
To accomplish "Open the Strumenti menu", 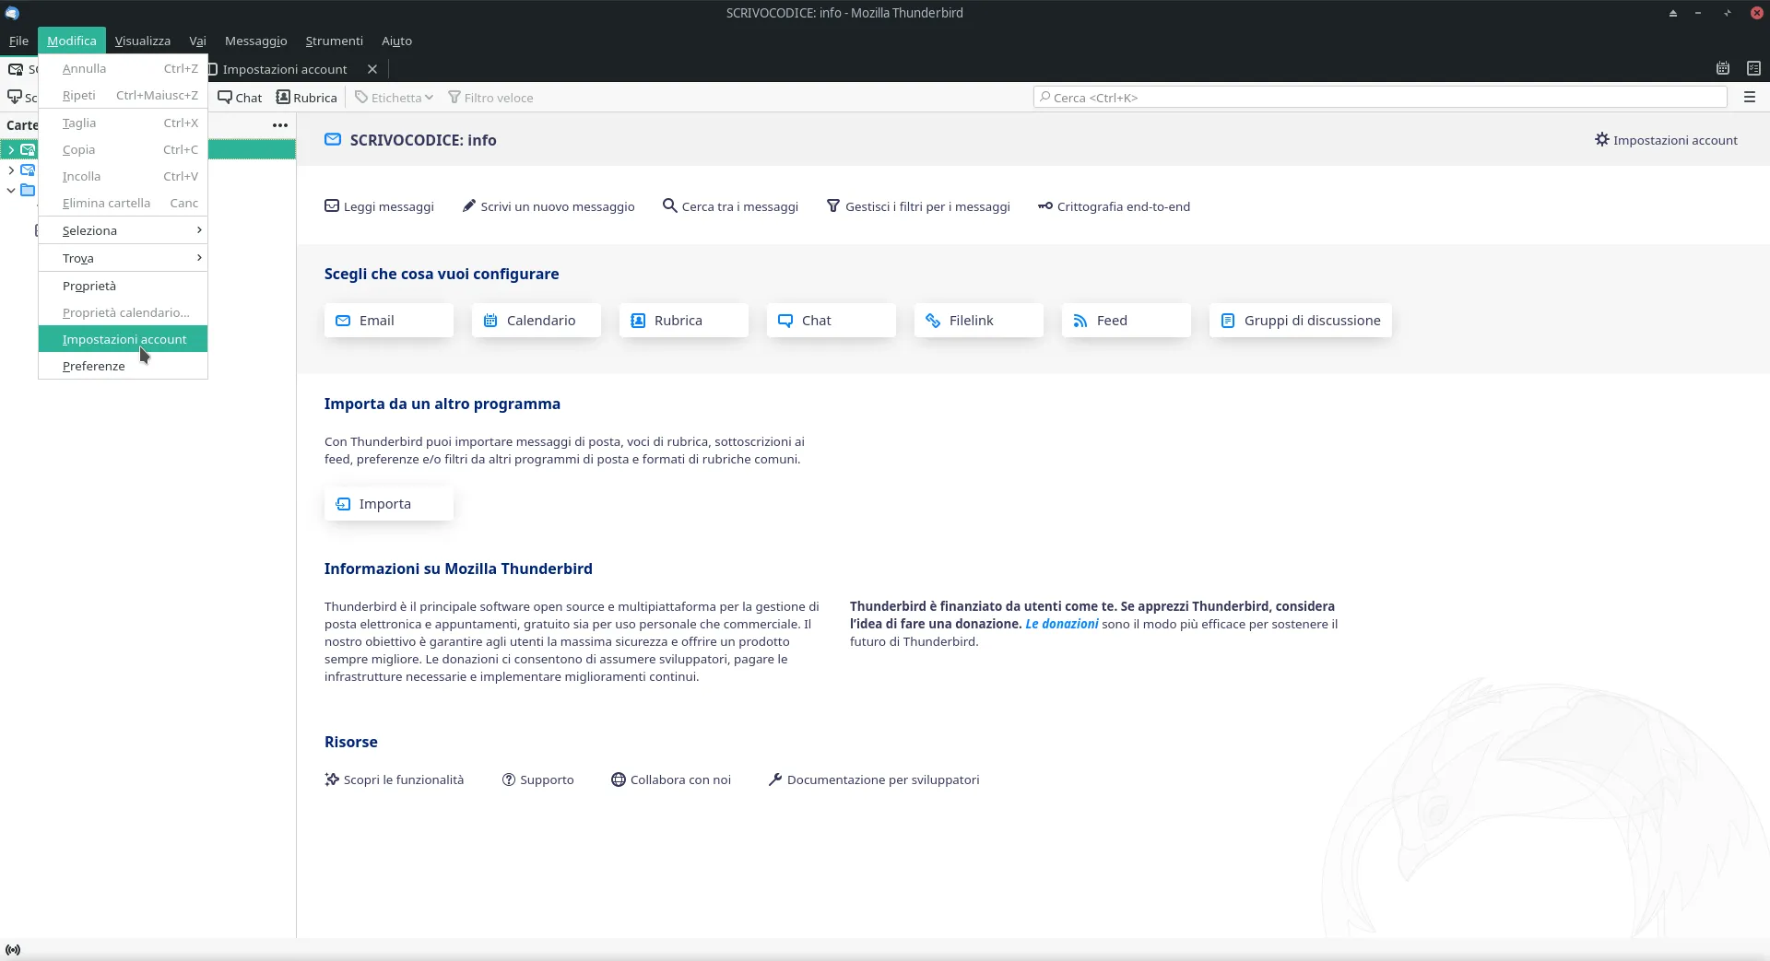I will (334, 41).
